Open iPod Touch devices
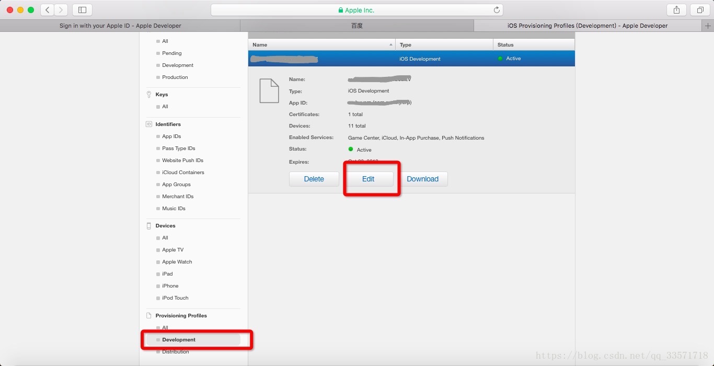Screen dimensions: 714x366 click(x=175, y=298)
